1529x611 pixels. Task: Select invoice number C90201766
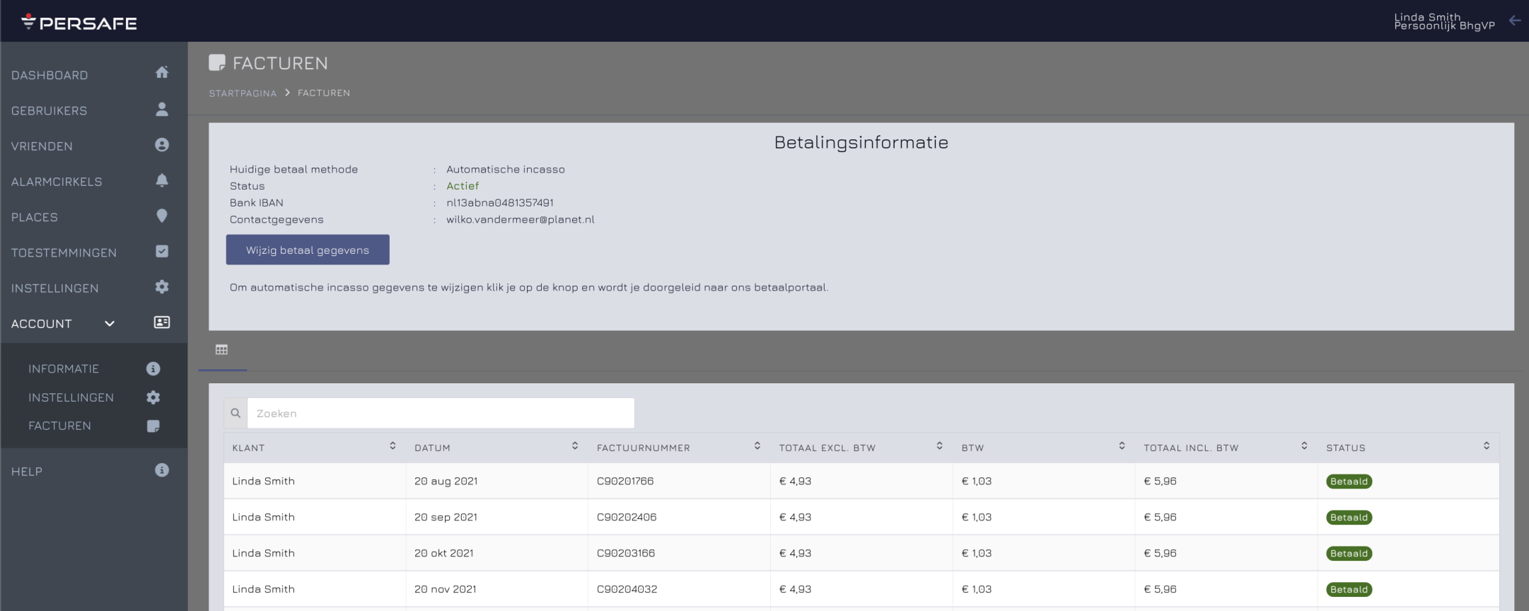(625, 481)
